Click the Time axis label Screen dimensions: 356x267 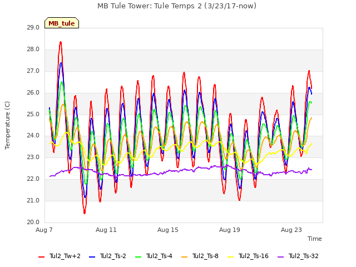click(315, 239)
